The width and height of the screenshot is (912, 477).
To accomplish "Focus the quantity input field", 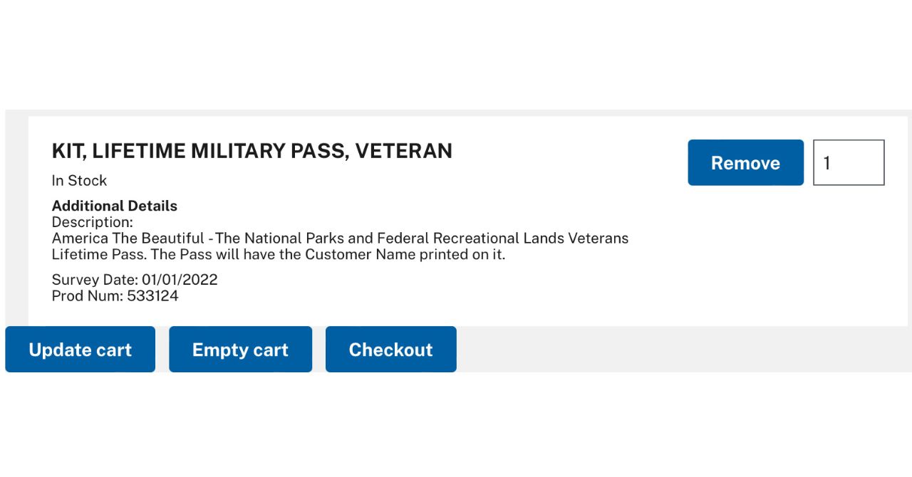I will (x=849, y=163).
